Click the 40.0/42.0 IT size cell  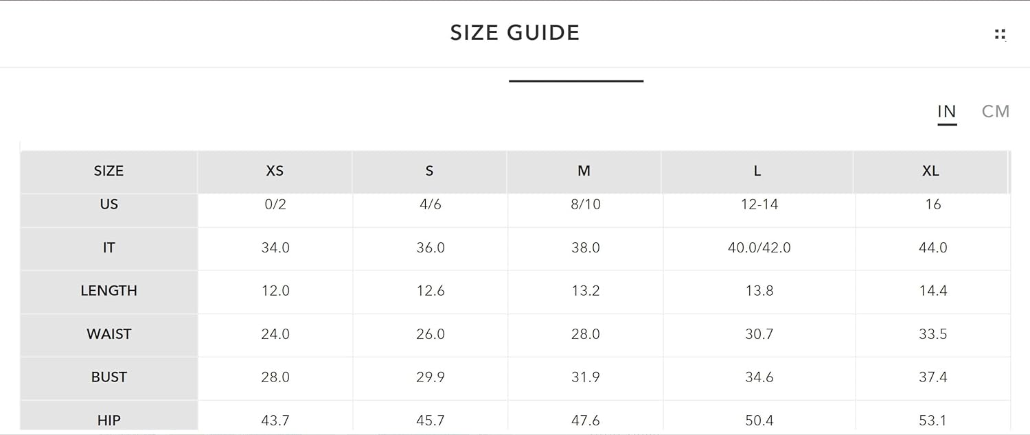tap(759, 248)
